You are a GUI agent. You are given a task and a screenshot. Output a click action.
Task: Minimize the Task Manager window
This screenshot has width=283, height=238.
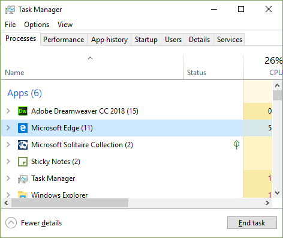(214, 10)
